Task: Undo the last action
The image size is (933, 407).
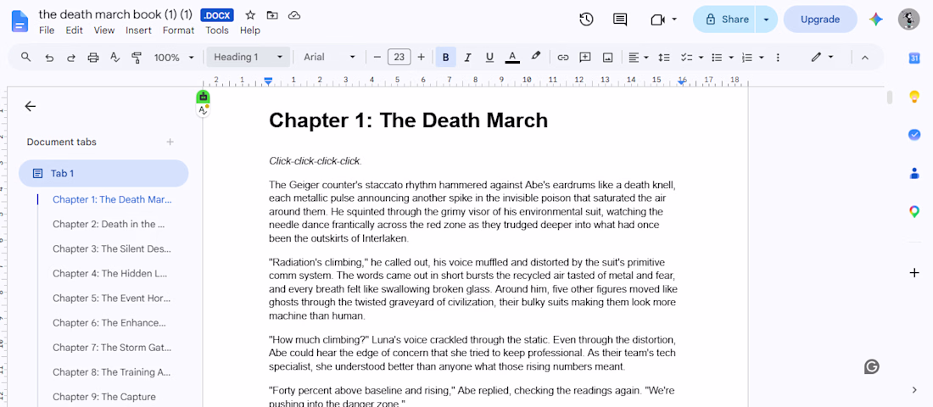Action: tap(49, 58)
